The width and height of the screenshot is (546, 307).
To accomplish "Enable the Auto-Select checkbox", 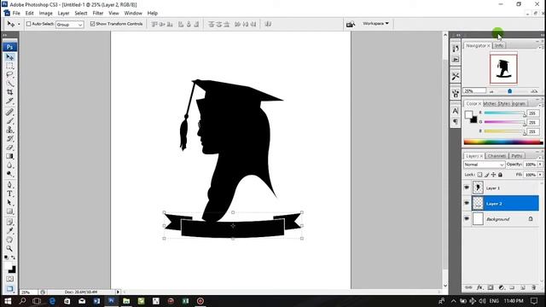I will point(29,24).
